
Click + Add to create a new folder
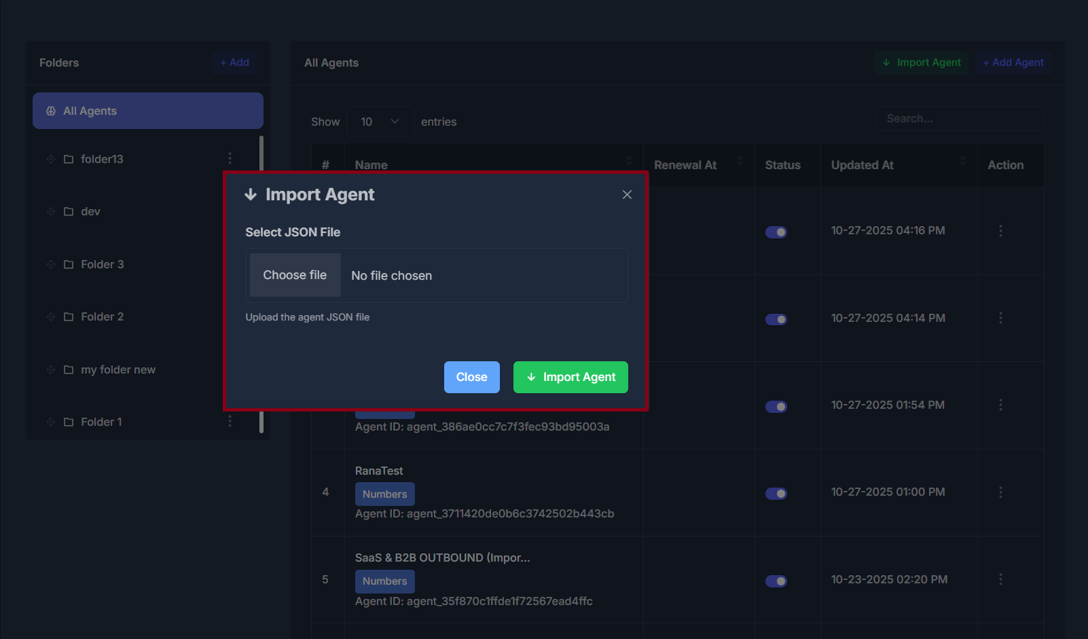click(234, 62)
